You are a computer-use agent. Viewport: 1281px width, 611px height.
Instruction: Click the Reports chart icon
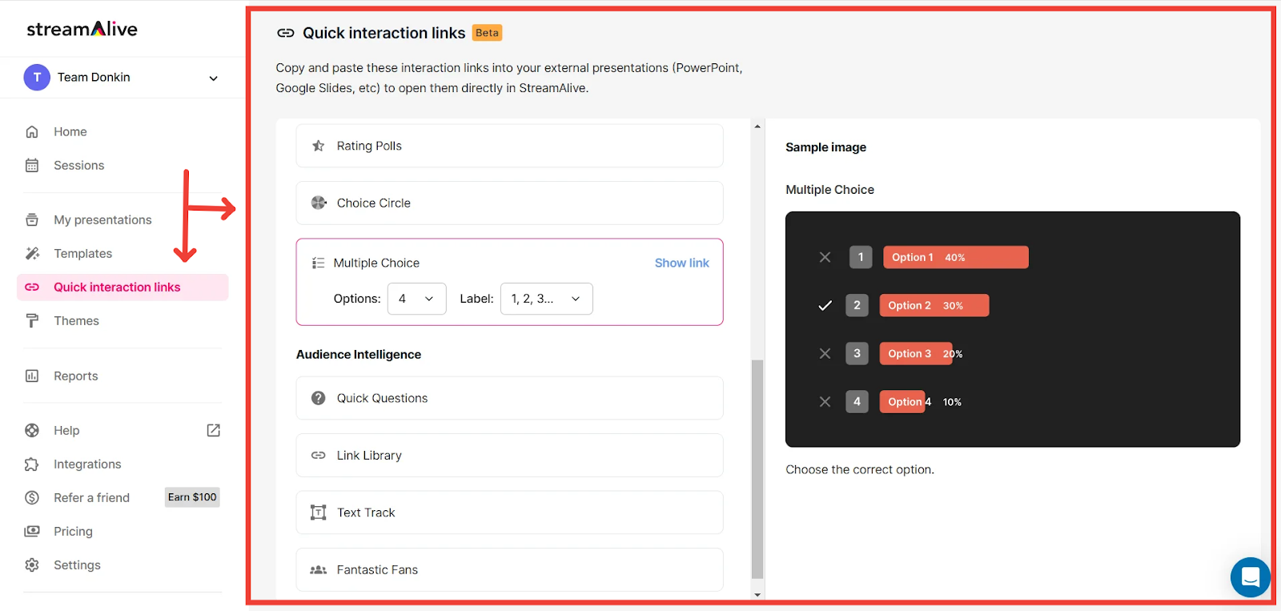tap(32, 376)
